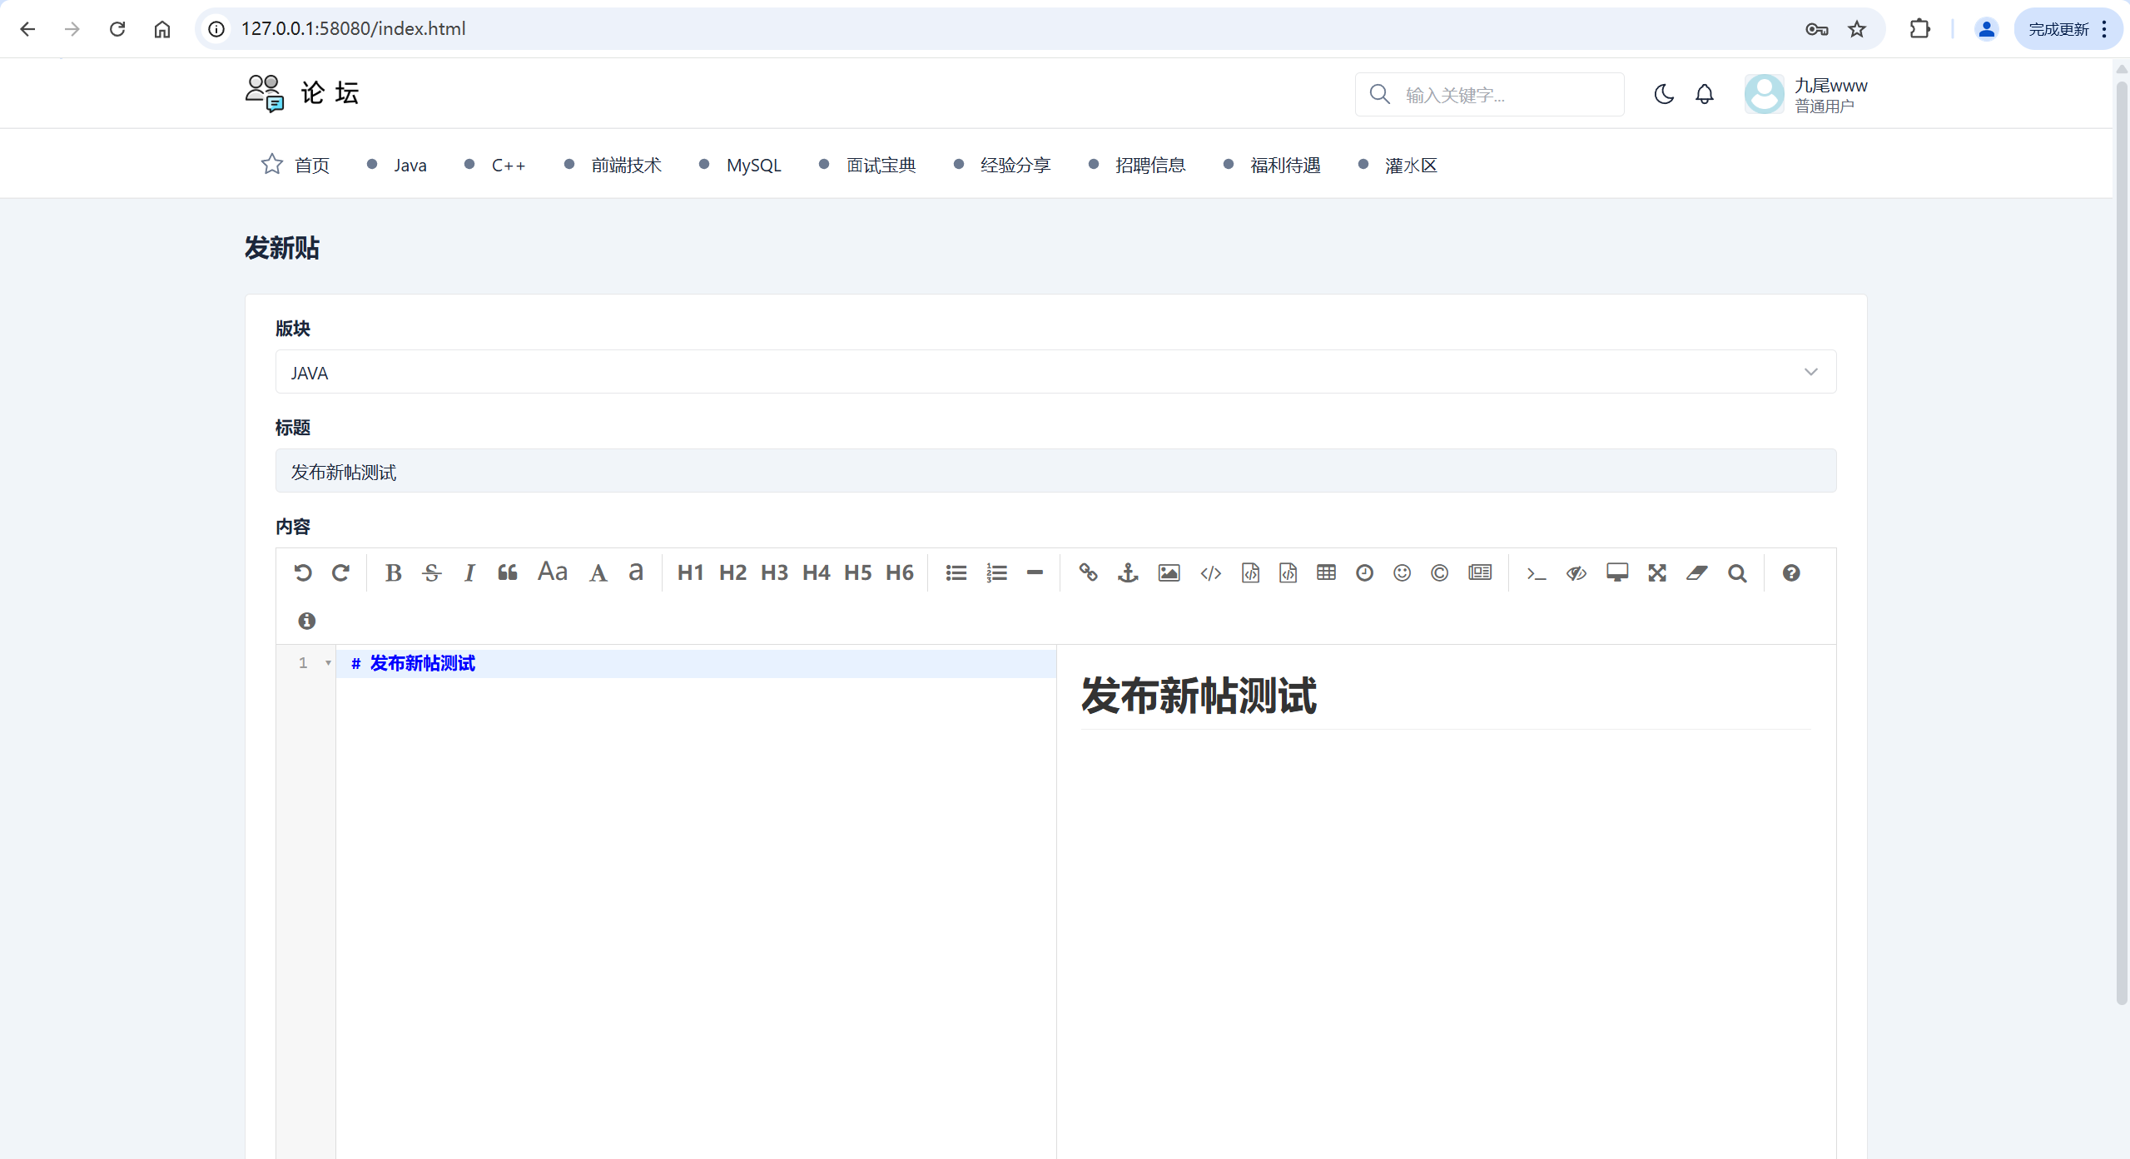
Task: Insert a link using chain icon
Action: click(1088, 572)
